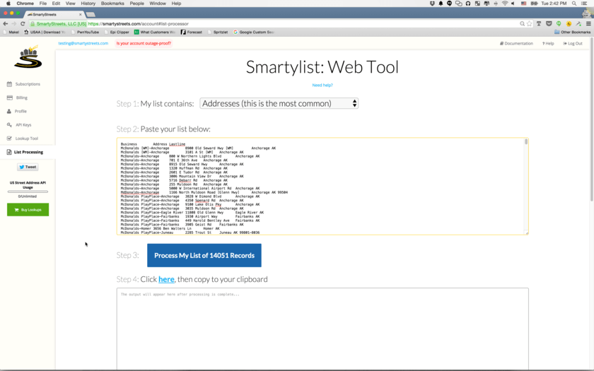Click Log Out
The image size is (594, 371).
point(573,44)
